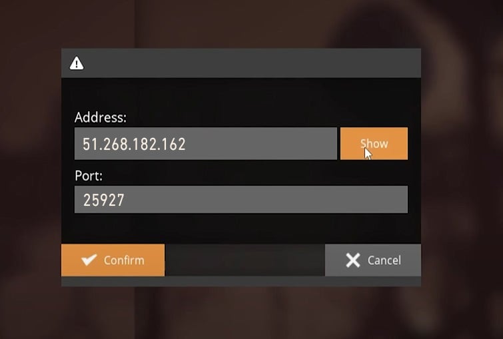Screen dimensions: 503x339
Task: Place cursor in the 51.268.182.162 text
Action: [x=134, y=144]
